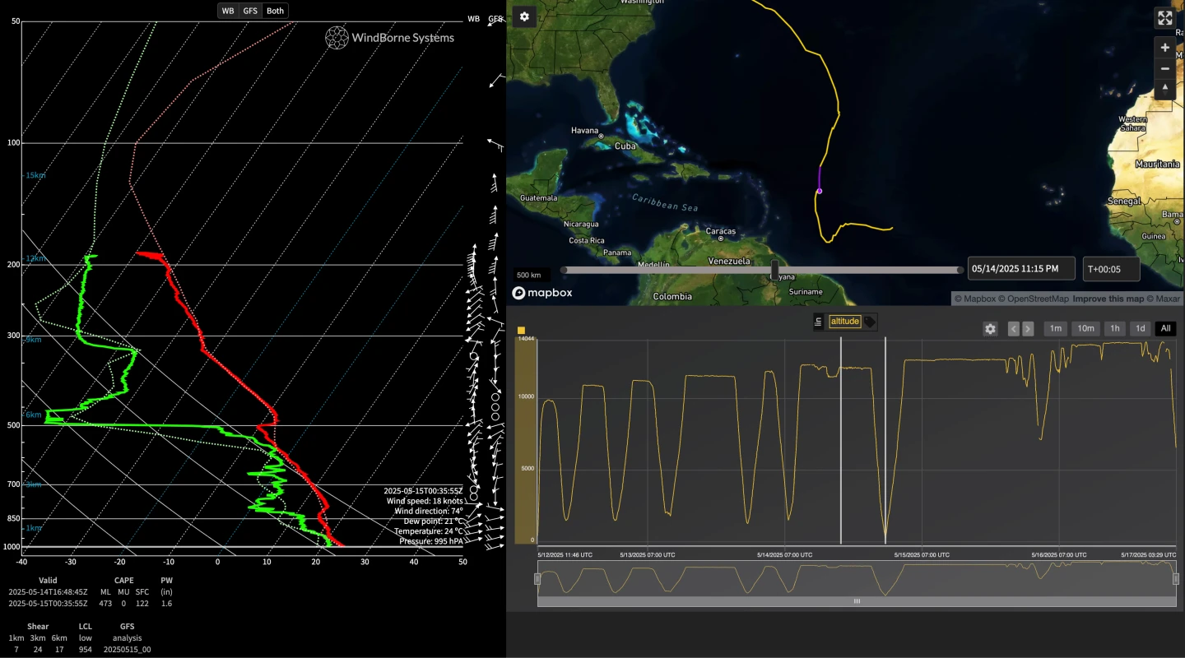Set chart range to 1d

click(1141, 329)
